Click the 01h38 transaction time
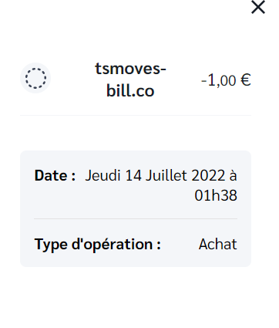The width and height of the screenshot is (279, 328). tap(216, 195)
